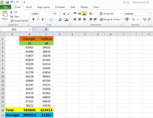153x118 pixels.
Task: Toggle Bold formatting
Action: (33, 19)
